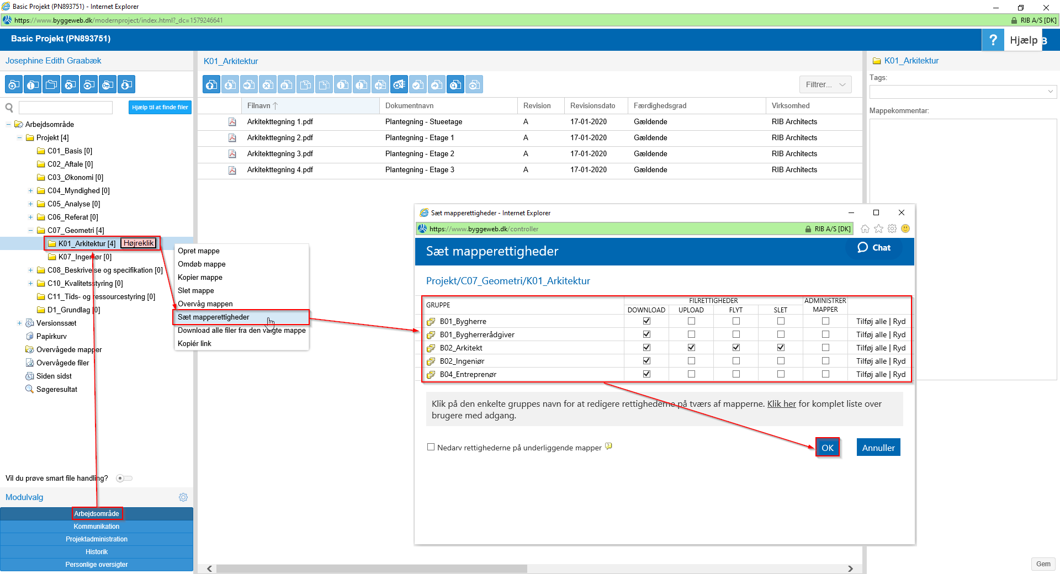Screen dimensions: 1060x574
Task: Click the Modulvalg settings gear icon
Action: (x=183, y=497)
